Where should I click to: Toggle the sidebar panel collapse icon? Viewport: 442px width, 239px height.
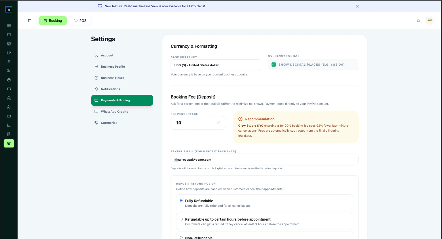coord(30,21)
